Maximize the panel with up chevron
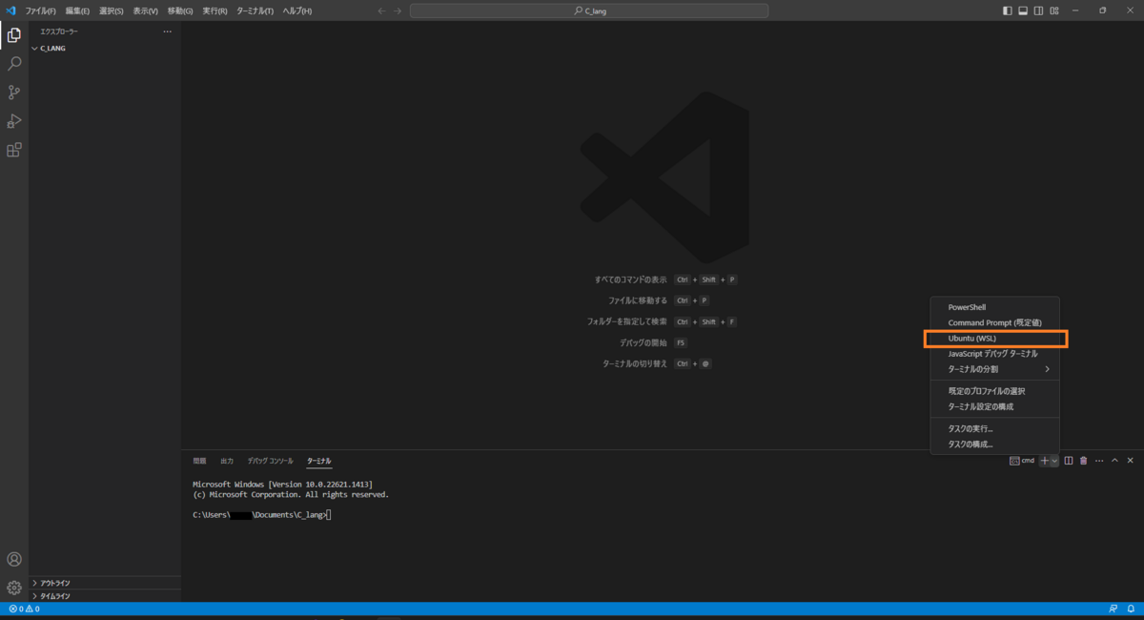The height and width of the screenshot is (620, 1144). pyautogui.click(x=1114, y=461)
